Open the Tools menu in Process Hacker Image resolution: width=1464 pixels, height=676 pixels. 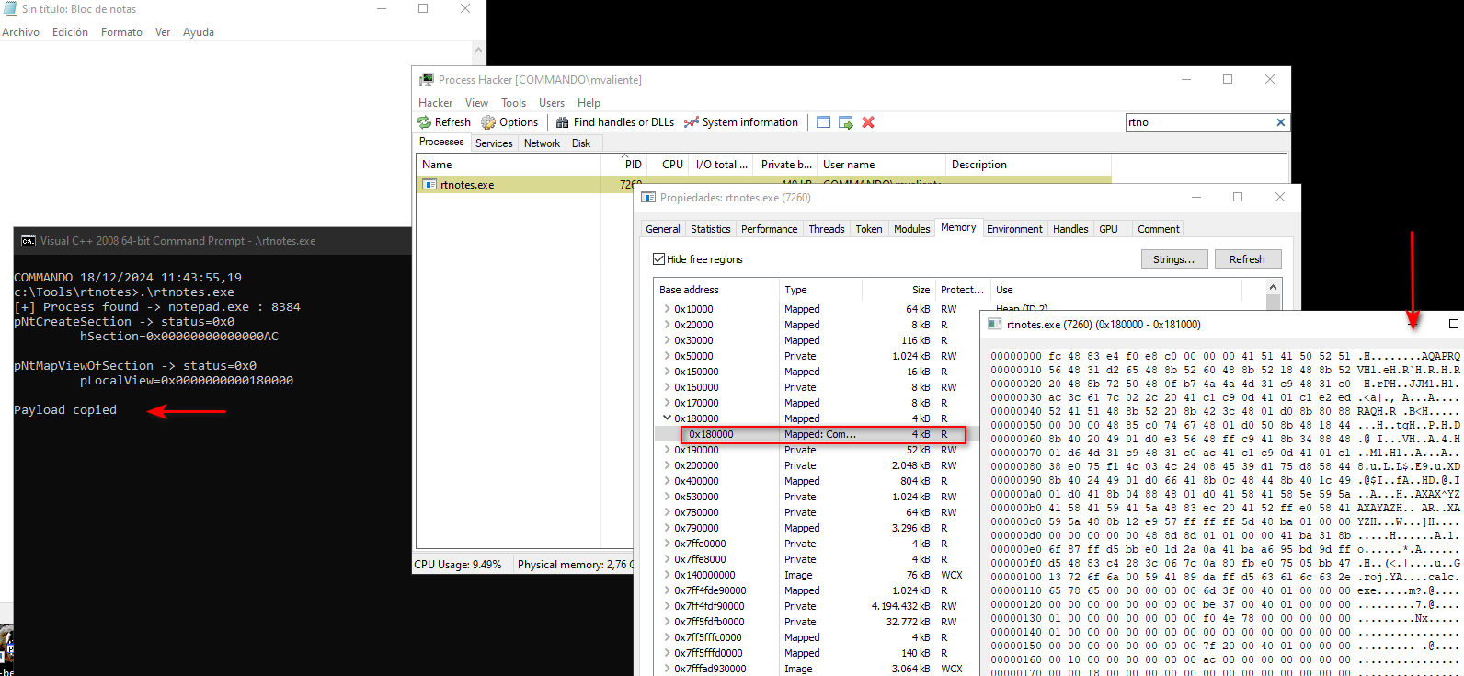[513, 103]
